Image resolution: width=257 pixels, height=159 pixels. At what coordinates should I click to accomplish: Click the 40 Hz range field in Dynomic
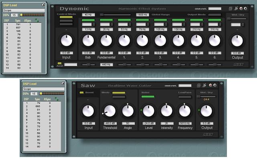coord(88,15)
